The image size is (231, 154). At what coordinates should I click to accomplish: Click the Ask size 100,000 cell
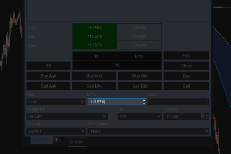click(x=139, y=28)
